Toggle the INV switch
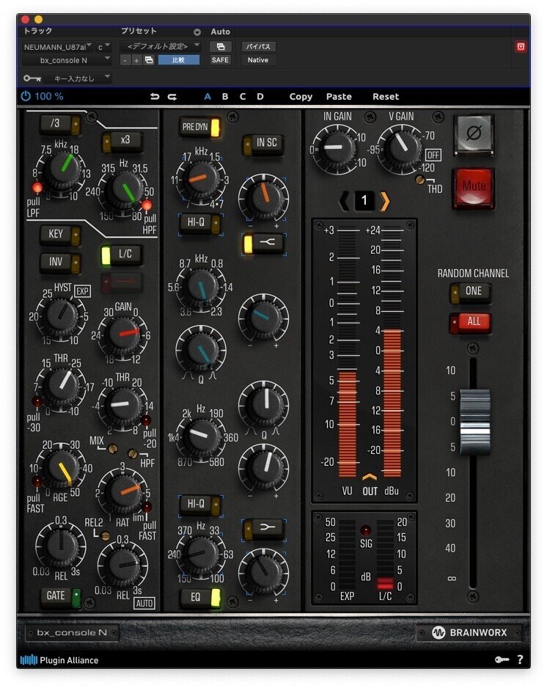547x688 pixels. point(60,263)
